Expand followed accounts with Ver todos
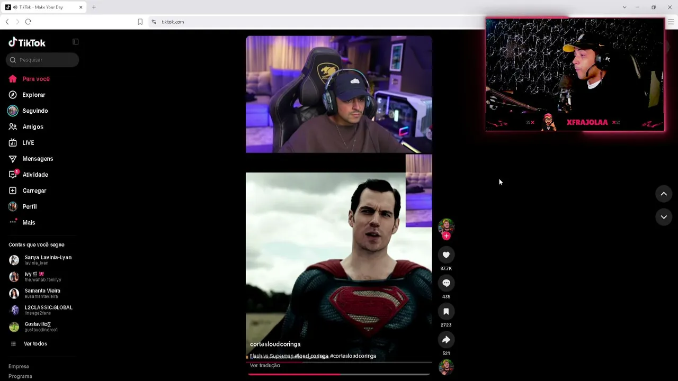The height and width of the screenshot is (381, 678). tap(35, 343)
